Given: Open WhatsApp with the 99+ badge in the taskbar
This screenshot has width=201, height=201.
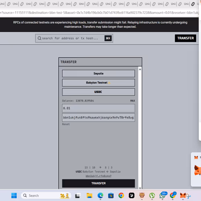Looking at the screenshot, I should tap(163, 195).
